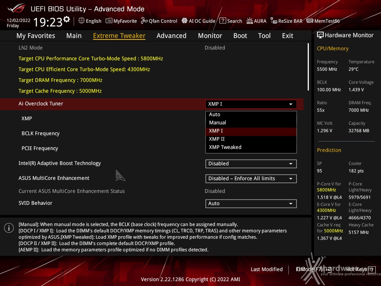Toggle ReSize BAR icon

point(274,21)
